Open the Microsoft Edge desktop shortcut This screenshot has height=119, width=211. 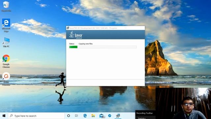[6, 25]
